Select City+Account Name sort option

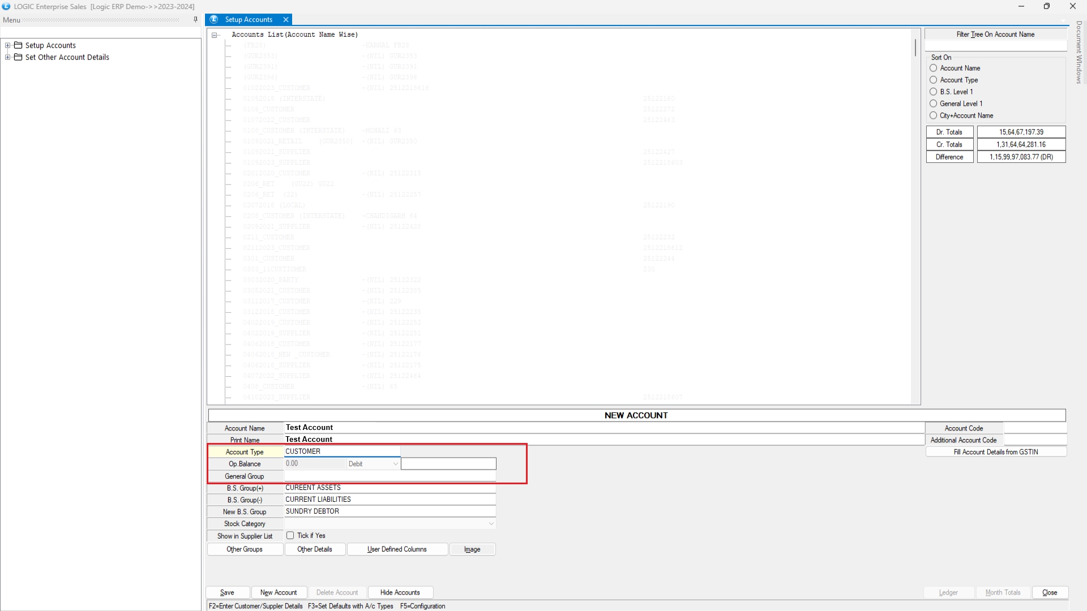click(x=933, y=115)
